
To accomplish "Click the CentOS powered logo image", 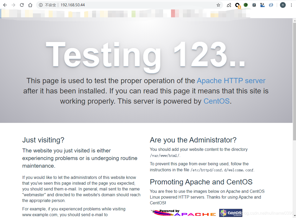I will pos(231,213).
